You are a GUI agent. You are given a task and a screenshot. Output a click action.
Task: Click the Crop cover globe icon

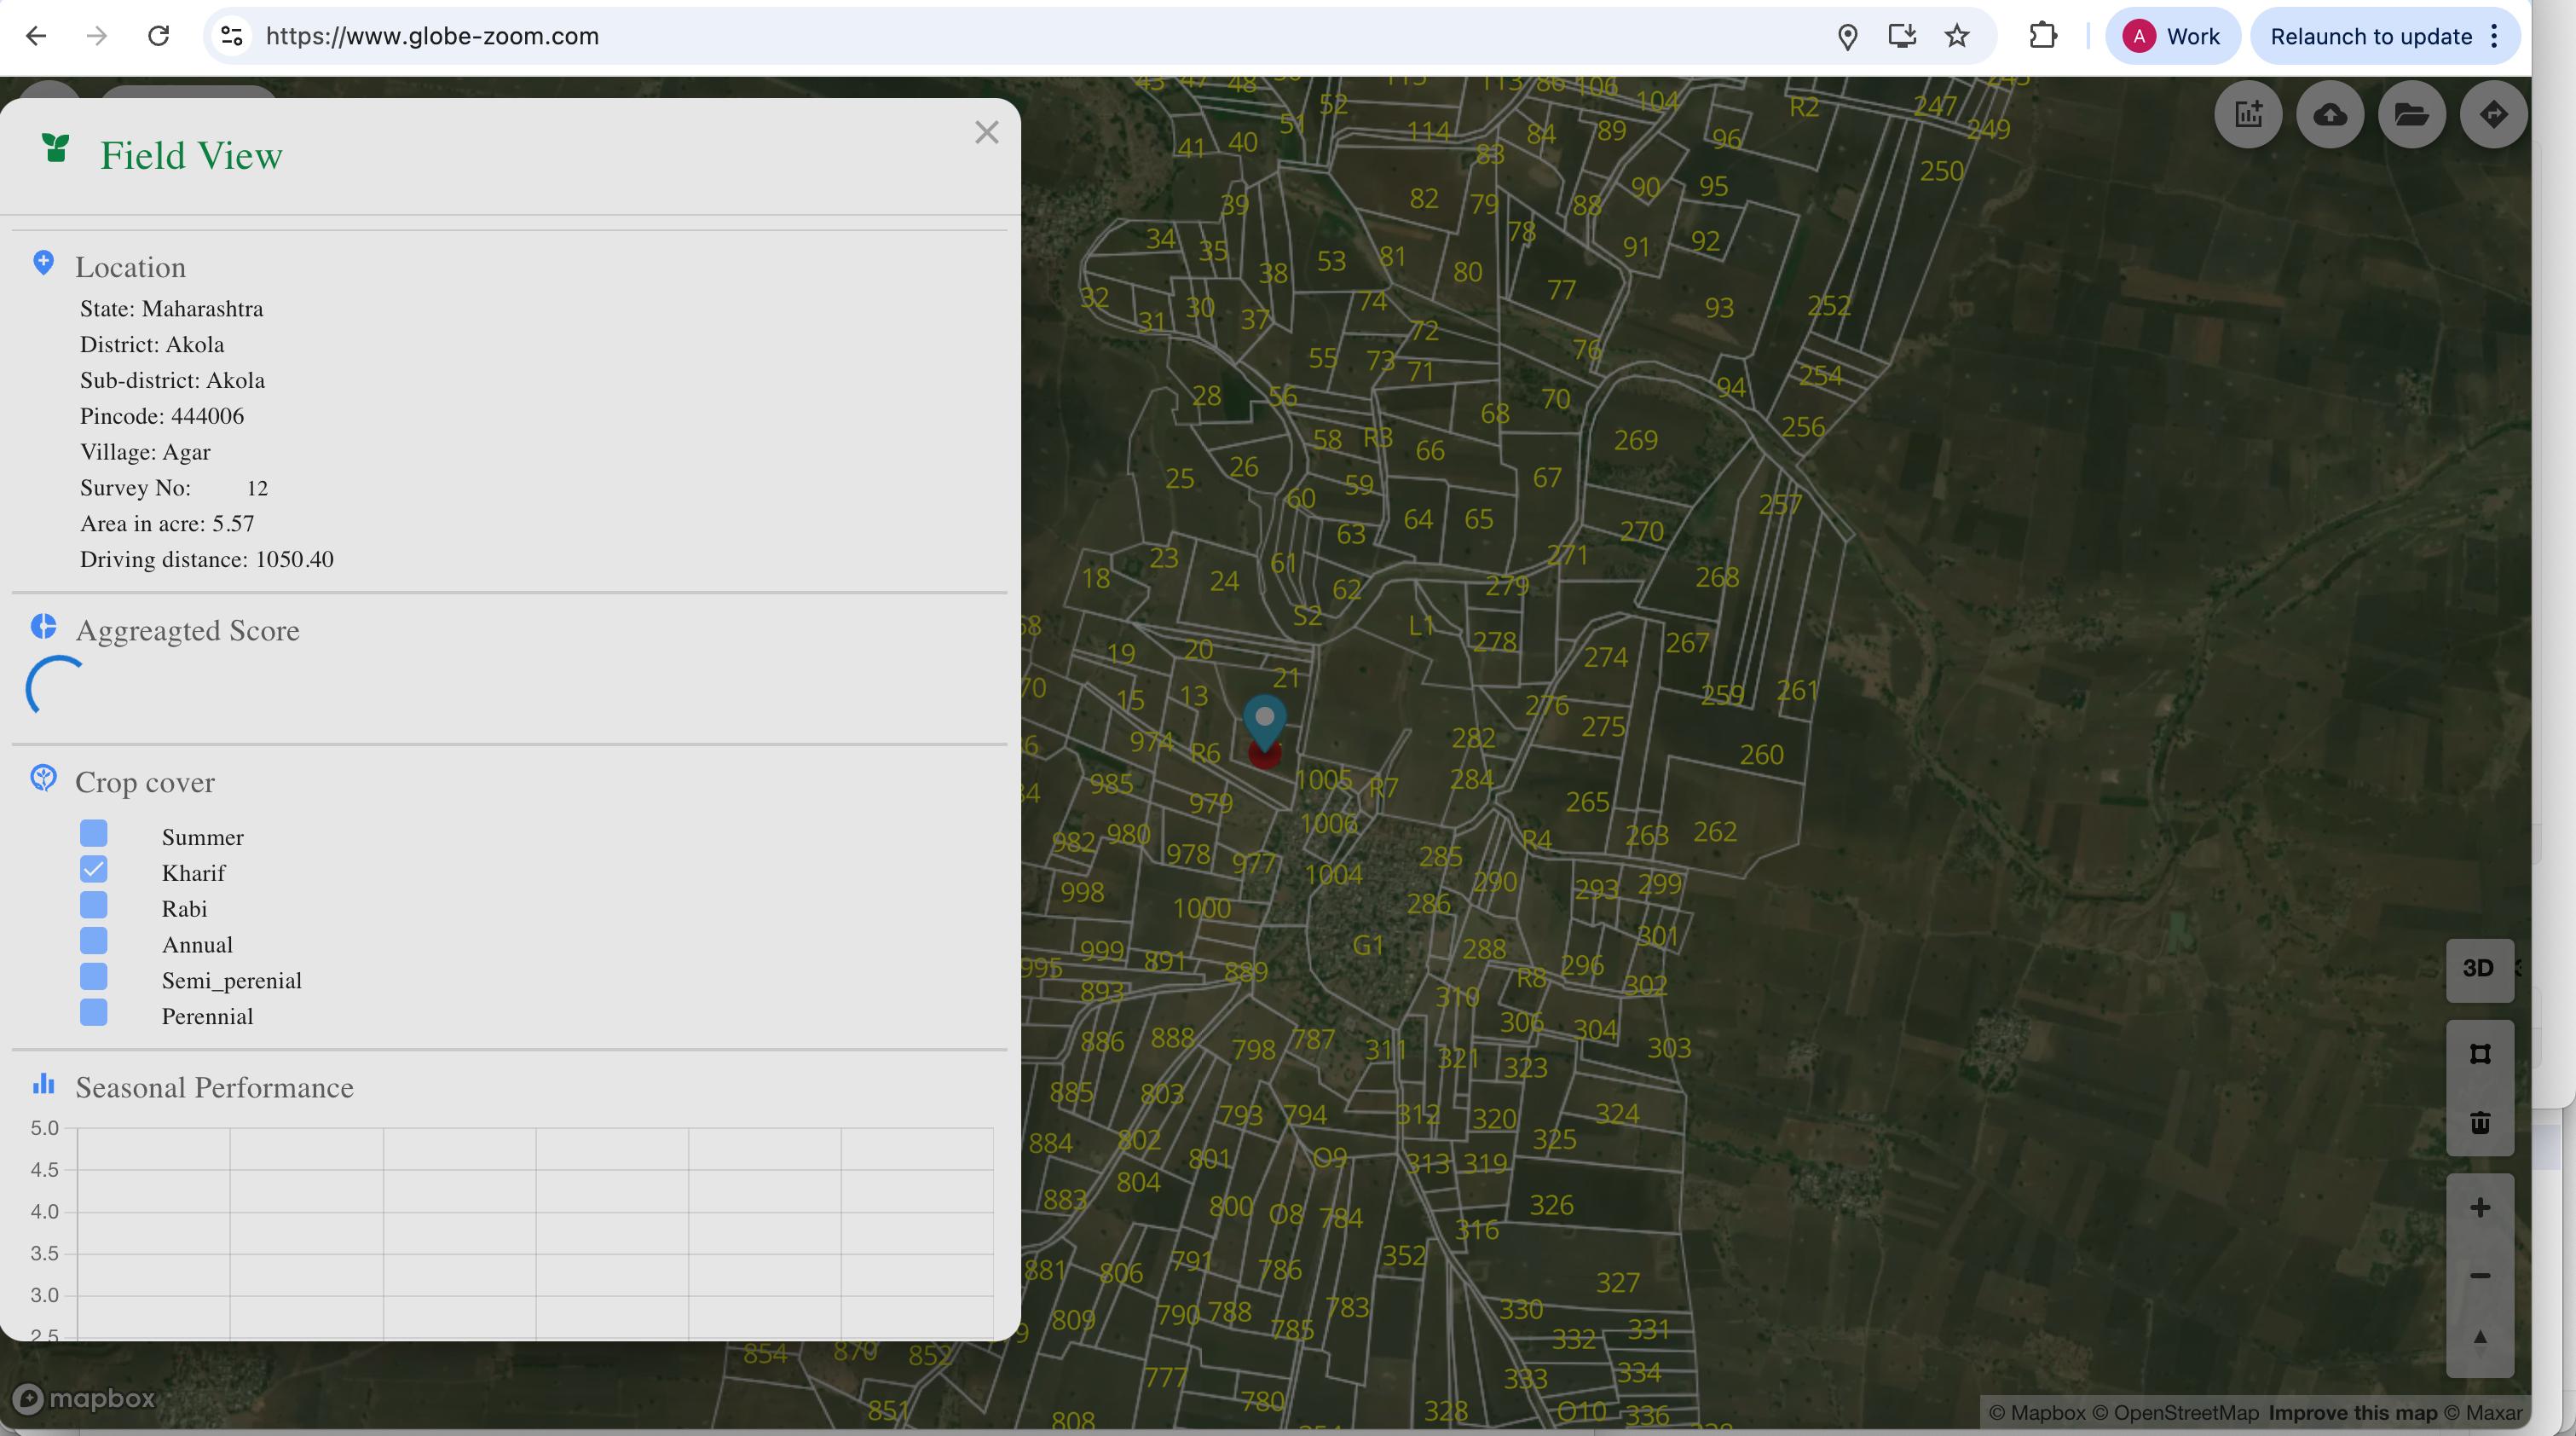click(x=43, y=778)
